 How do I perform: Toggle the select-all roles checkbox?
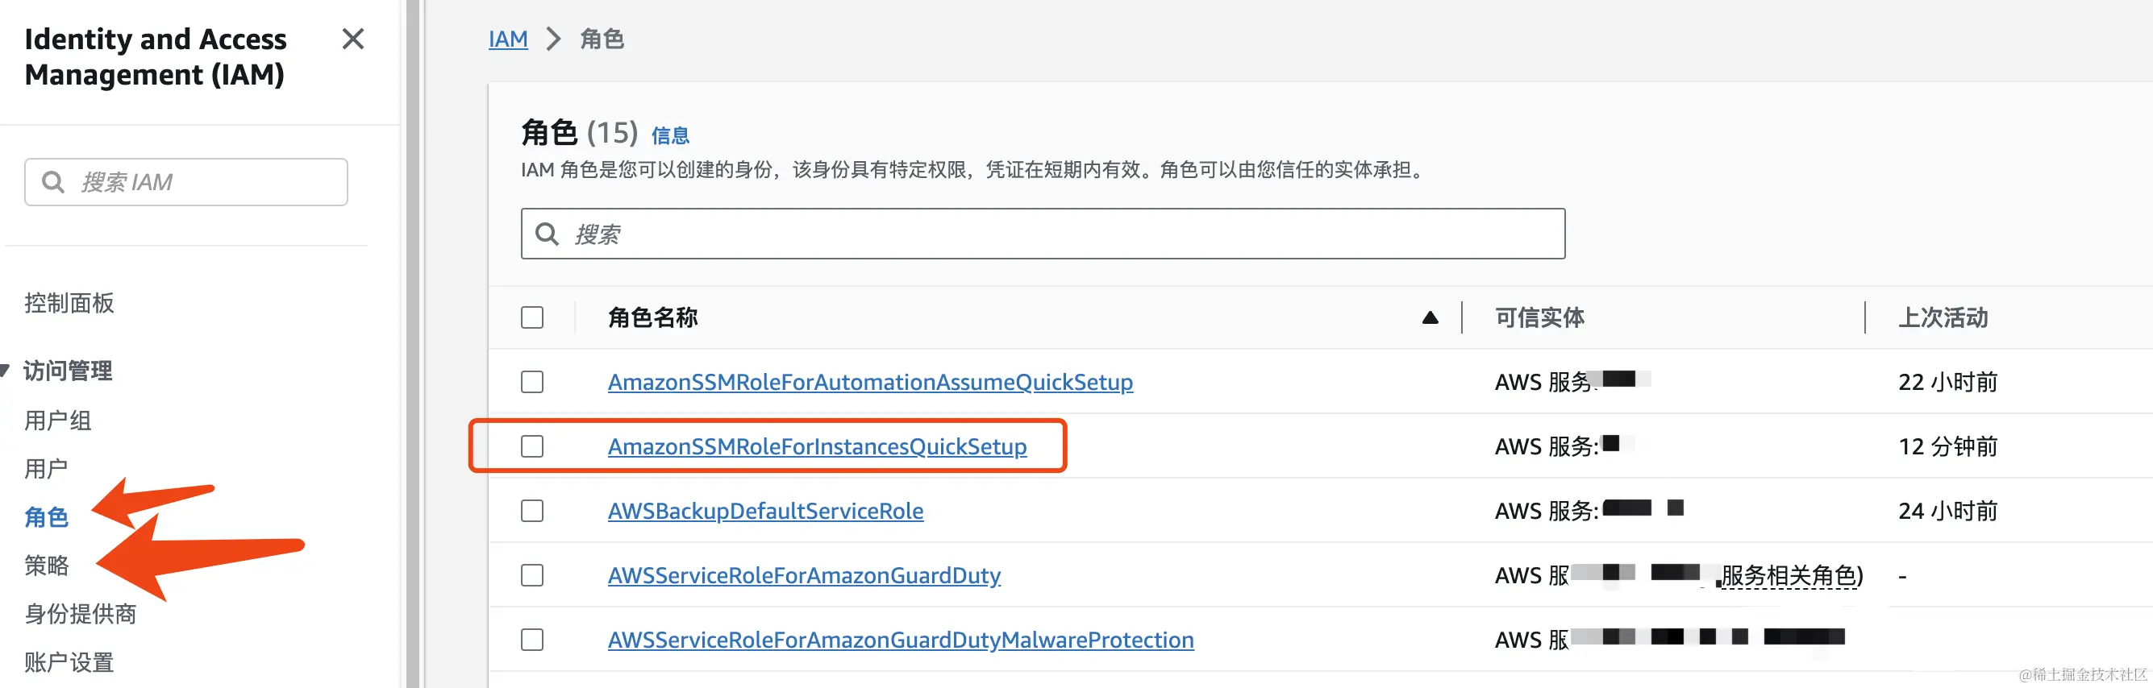click(531, 318)
